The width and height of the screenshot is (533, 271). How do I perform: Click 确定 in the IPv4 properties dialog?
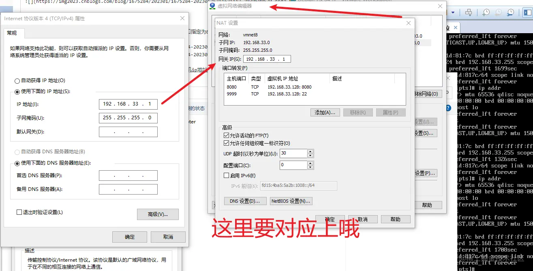click(130, 237)
